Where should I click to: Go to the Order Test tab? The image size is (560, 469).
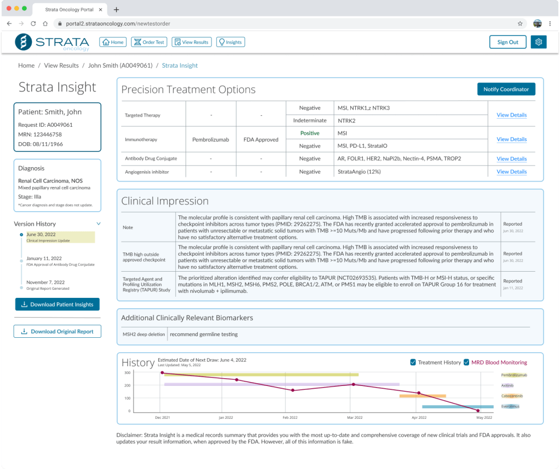149,42
